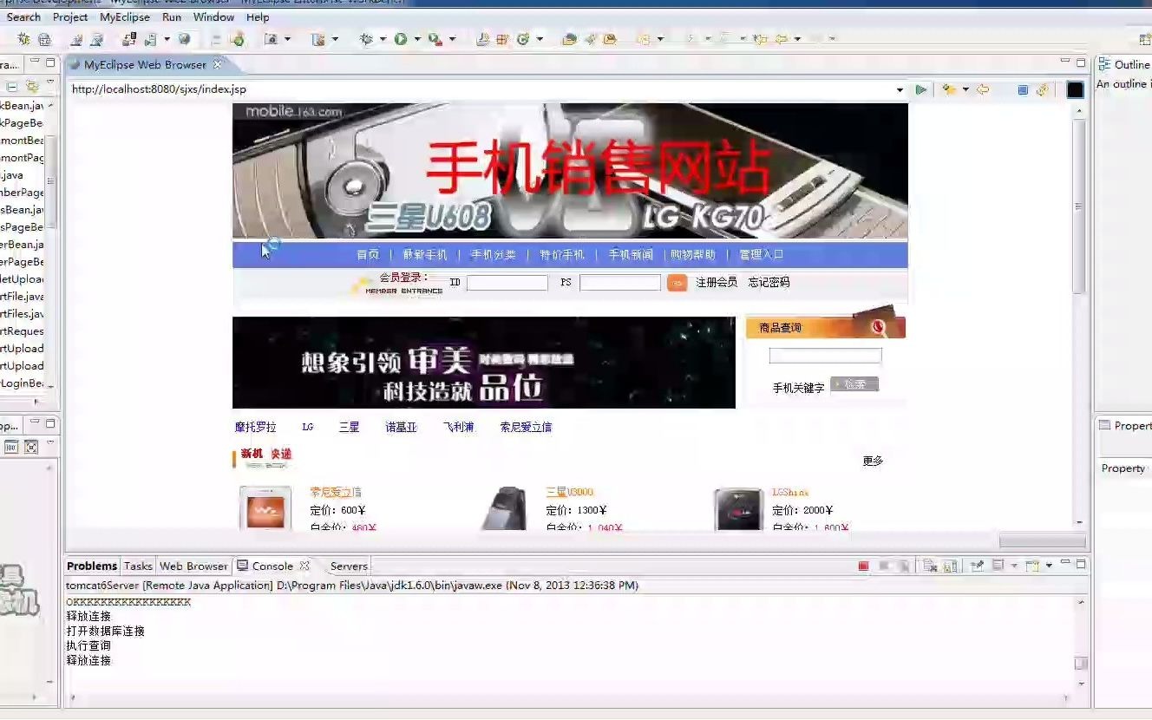Viewport: 1152px width, 720px height.
Task: Open the Run dropdown arrow beside play icon
Action: click(x=416, y=39)
